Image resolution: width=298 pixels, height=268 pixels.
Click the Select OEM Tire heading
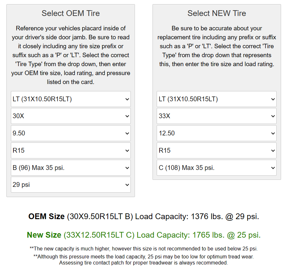[x=71, y=13]
